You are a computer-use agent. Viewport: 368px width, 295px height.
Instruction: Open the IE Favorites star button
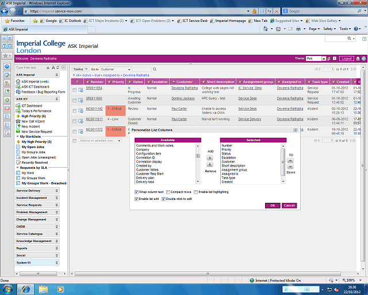pos(16,20)
